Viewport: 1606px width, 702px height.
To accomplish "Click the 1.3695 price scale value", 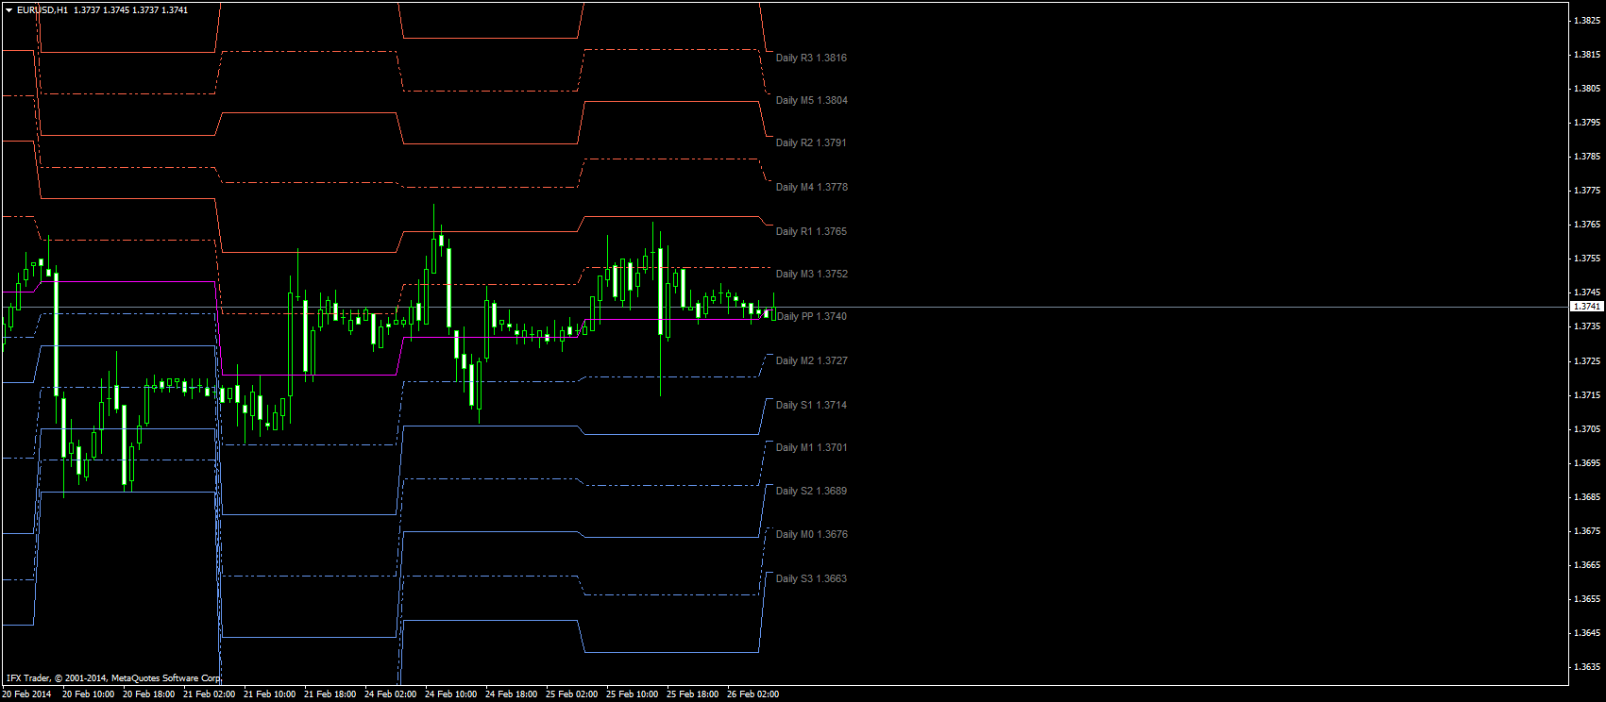I will pyautogui.click(x=1586, y=463).
